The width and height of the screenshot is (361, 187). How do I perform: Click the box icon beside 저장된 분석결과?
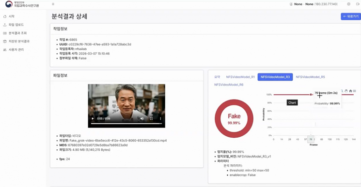(x=5, y=41)
